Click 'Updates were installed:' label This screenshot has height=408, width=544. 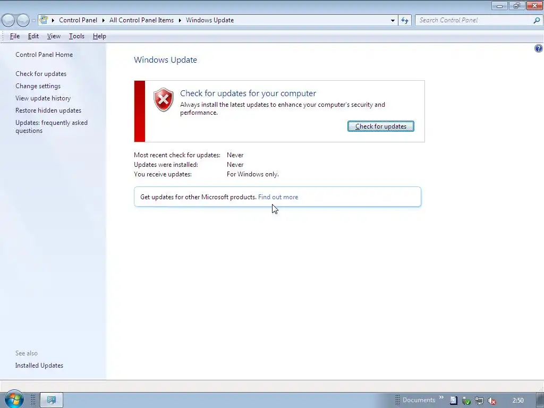point(166,165)
